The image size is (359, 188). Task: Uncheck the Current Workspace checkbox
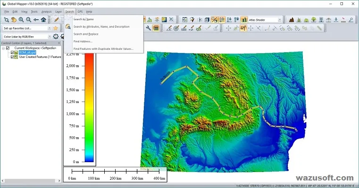8,48
